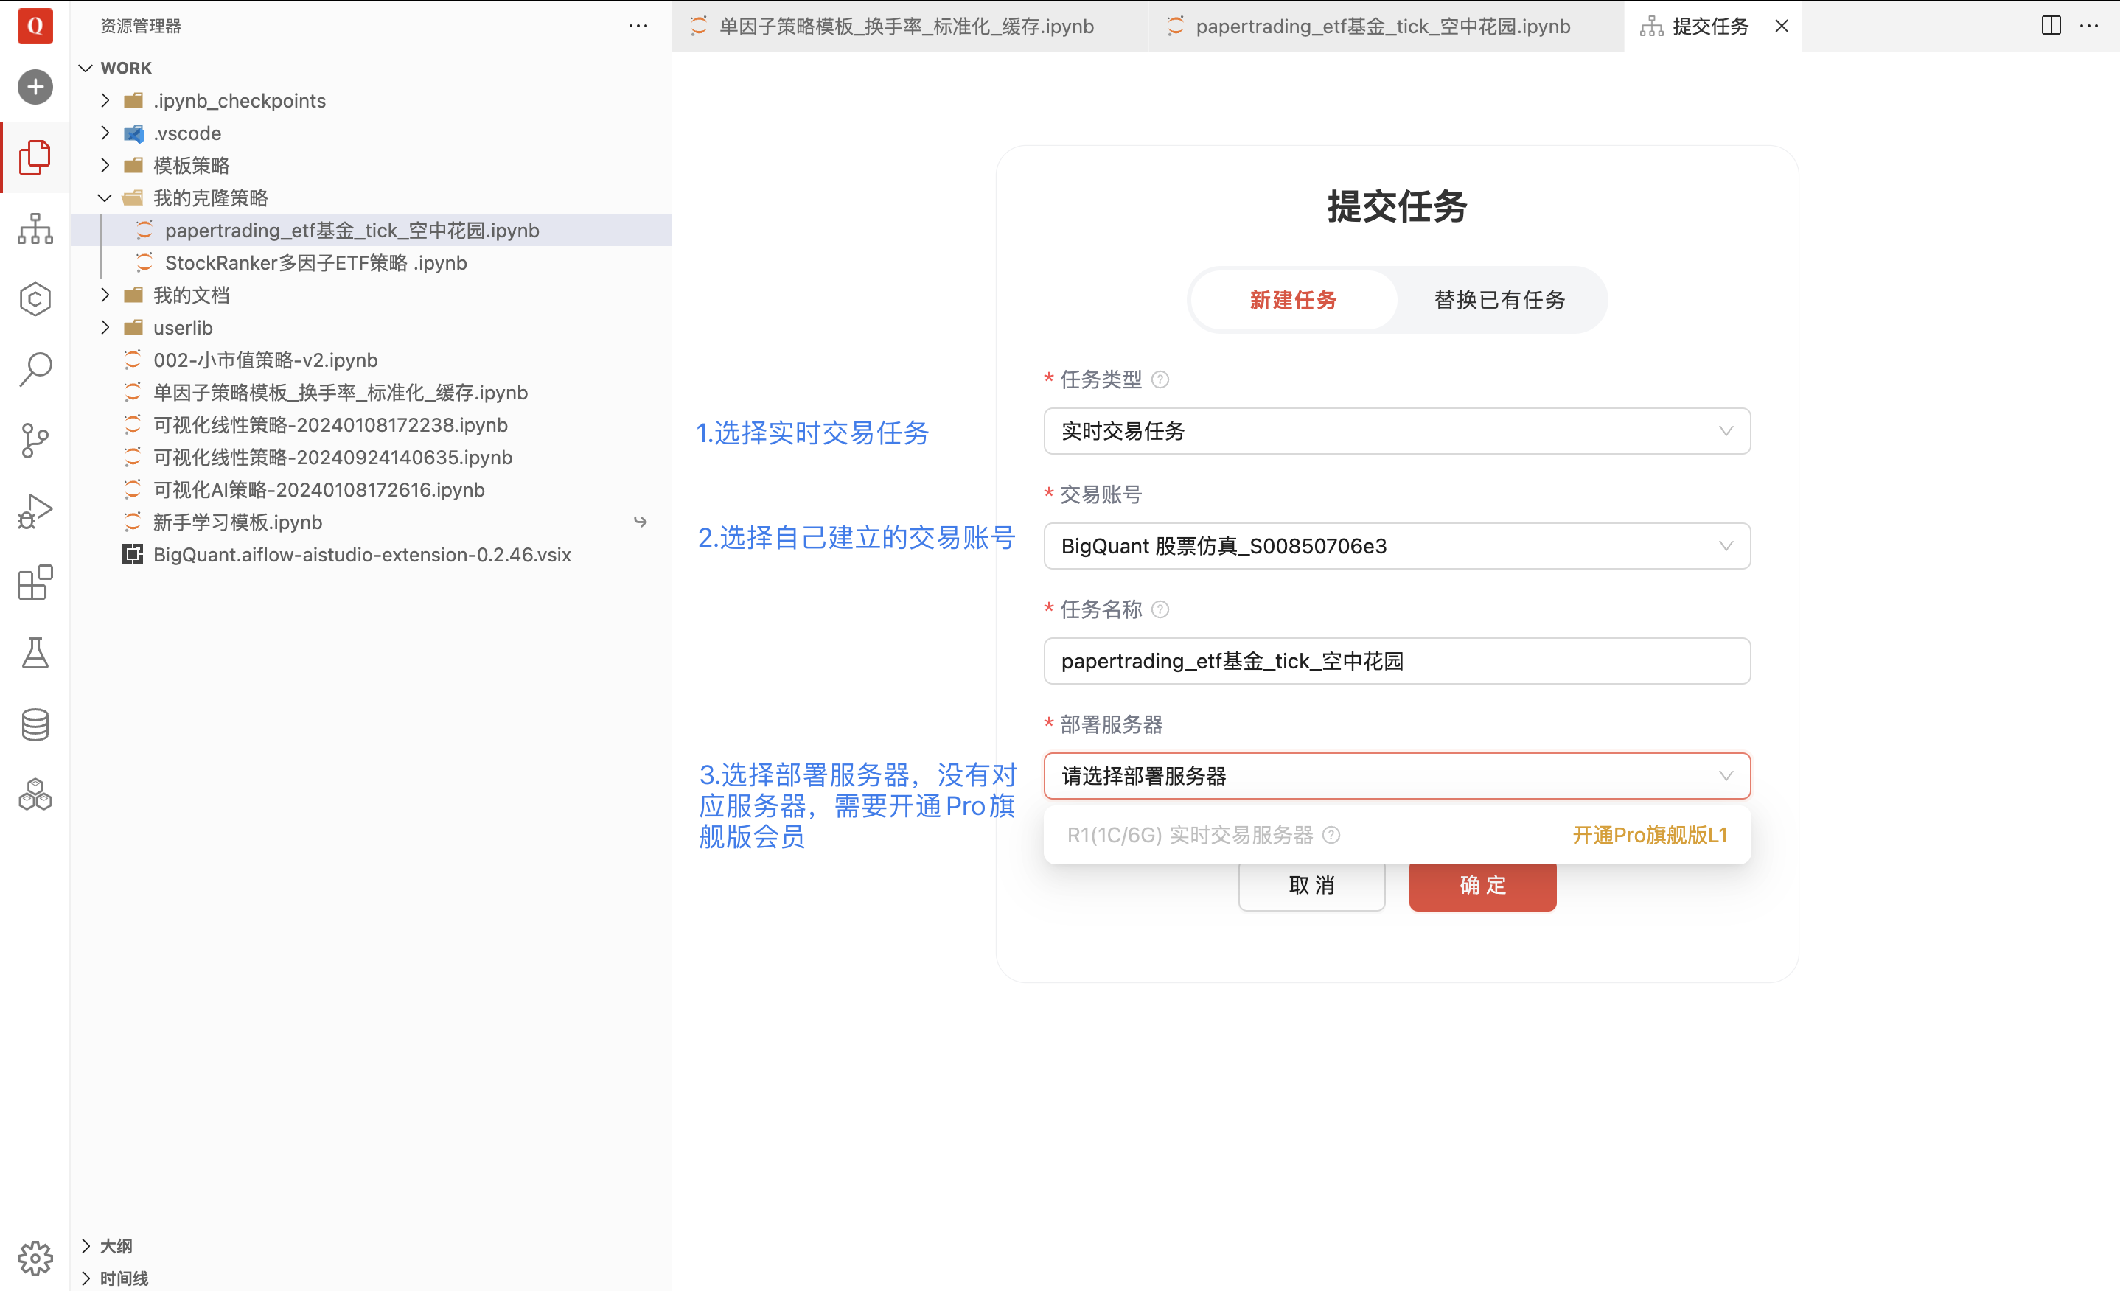The height and width of the screenshot is (1291, 2120).
Task: Open the 交易账号 dropdown
Action: tap(1396, 546)
